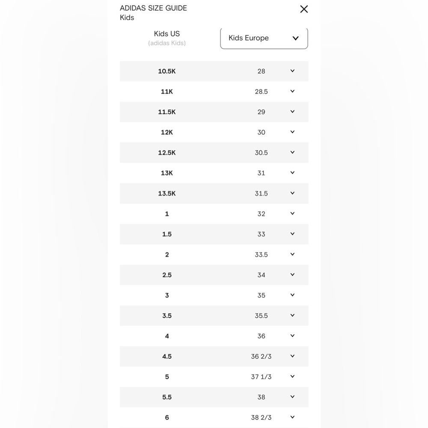
Task: Expand the size 2 row chevron
Action: [x=292, y=254]
